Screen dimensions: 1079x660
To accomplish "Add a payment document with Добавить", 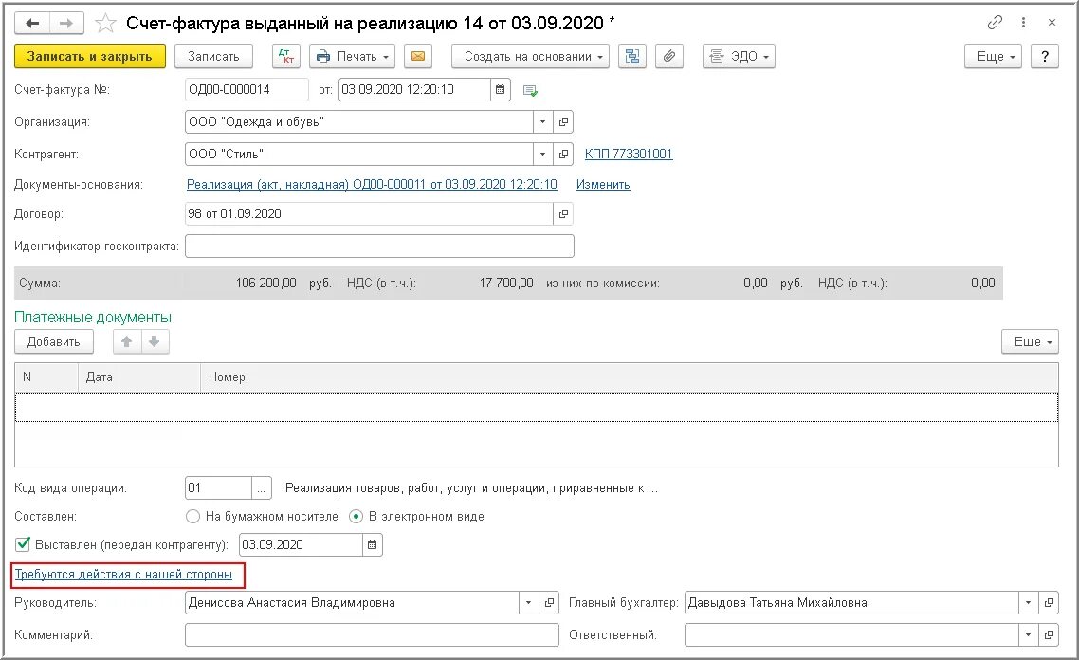I will click(x=54, y=341).
